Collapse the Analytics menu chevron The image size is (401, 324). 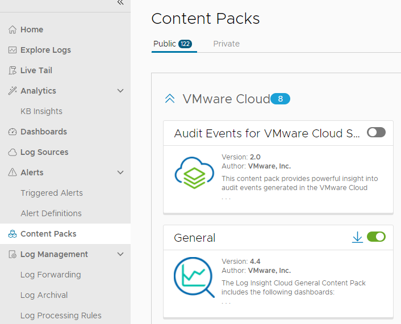coord(120,91)
